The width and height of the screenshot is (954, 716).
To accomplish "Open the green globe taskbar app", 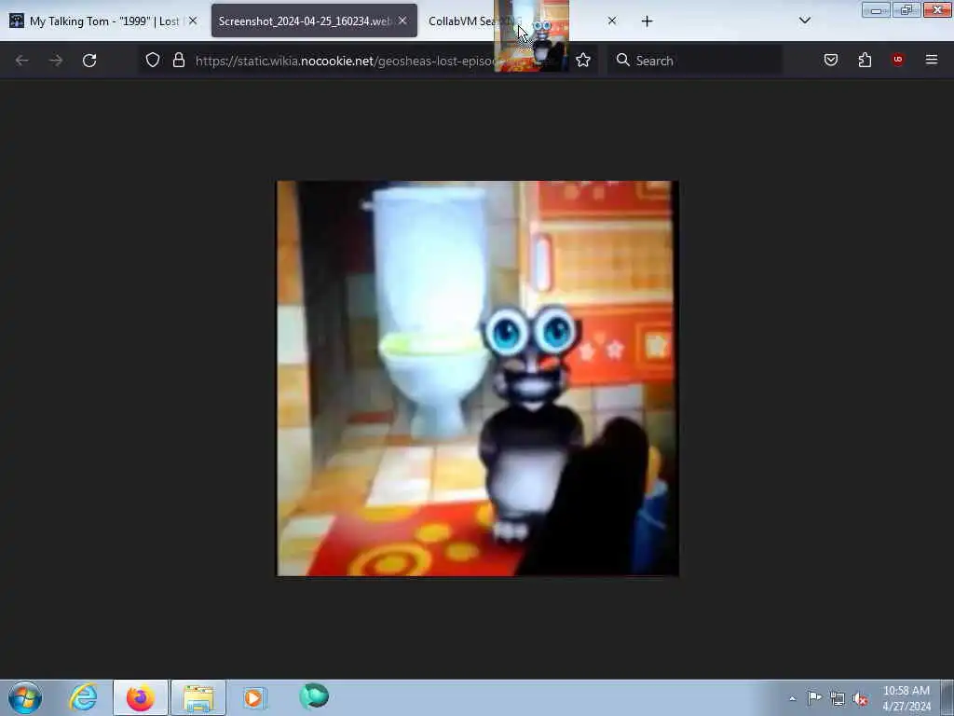I will [314, 695].
